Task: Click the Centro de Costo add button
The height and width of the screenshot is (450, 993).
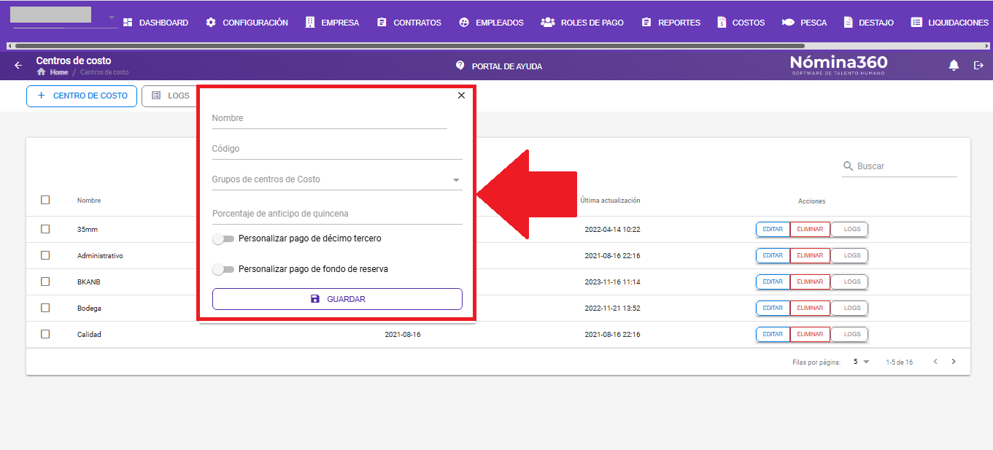Action: point(82,96)
